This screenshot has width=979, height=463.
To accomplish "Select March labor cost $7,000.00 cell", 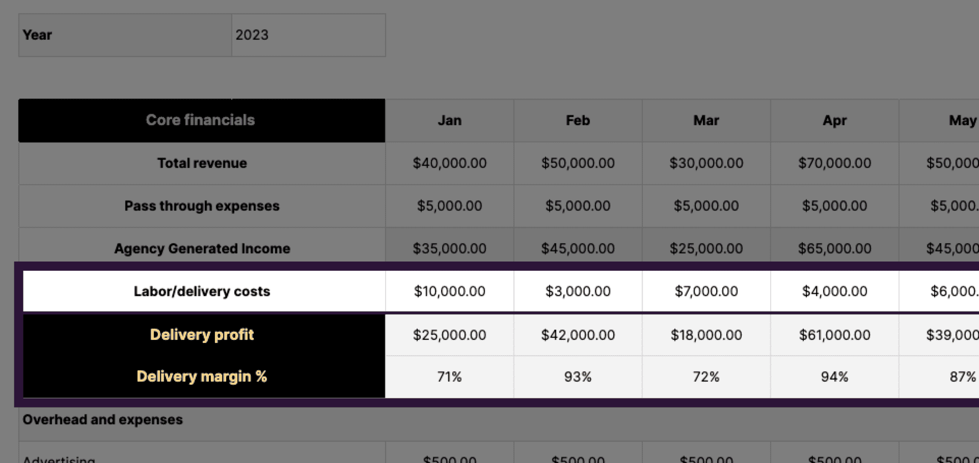I will pos(706,292).
